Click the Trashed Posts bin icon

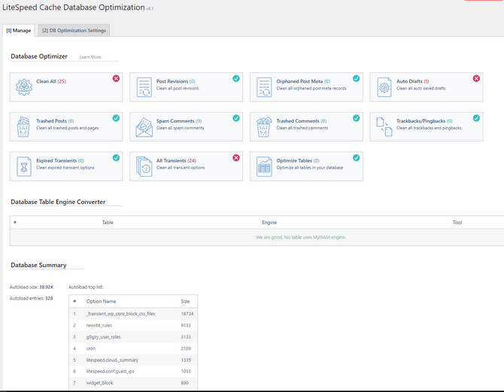(x=23, y=126)
